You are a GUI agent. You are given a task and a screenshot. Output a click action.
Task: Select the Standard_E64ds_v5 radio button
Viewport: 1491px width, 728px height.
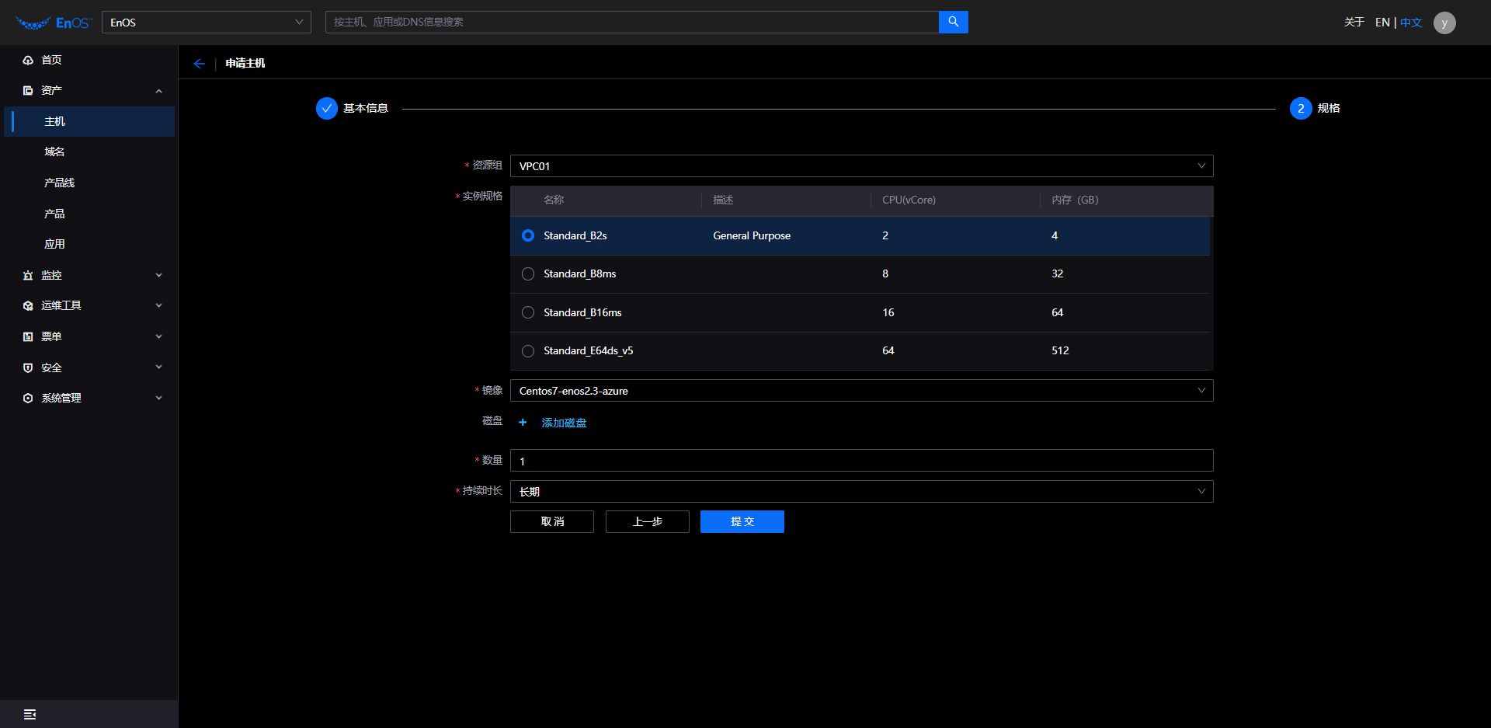point(528,351)
